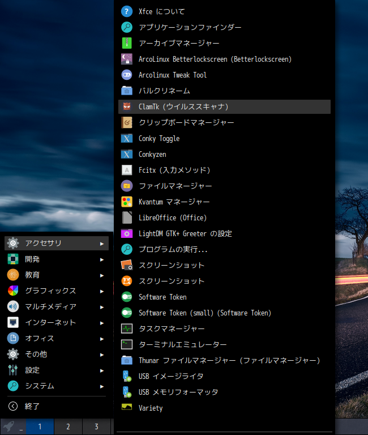Viewport: 368px width, 435px height.
Task: Open the インターネット category
Action: tap(57, 322)
